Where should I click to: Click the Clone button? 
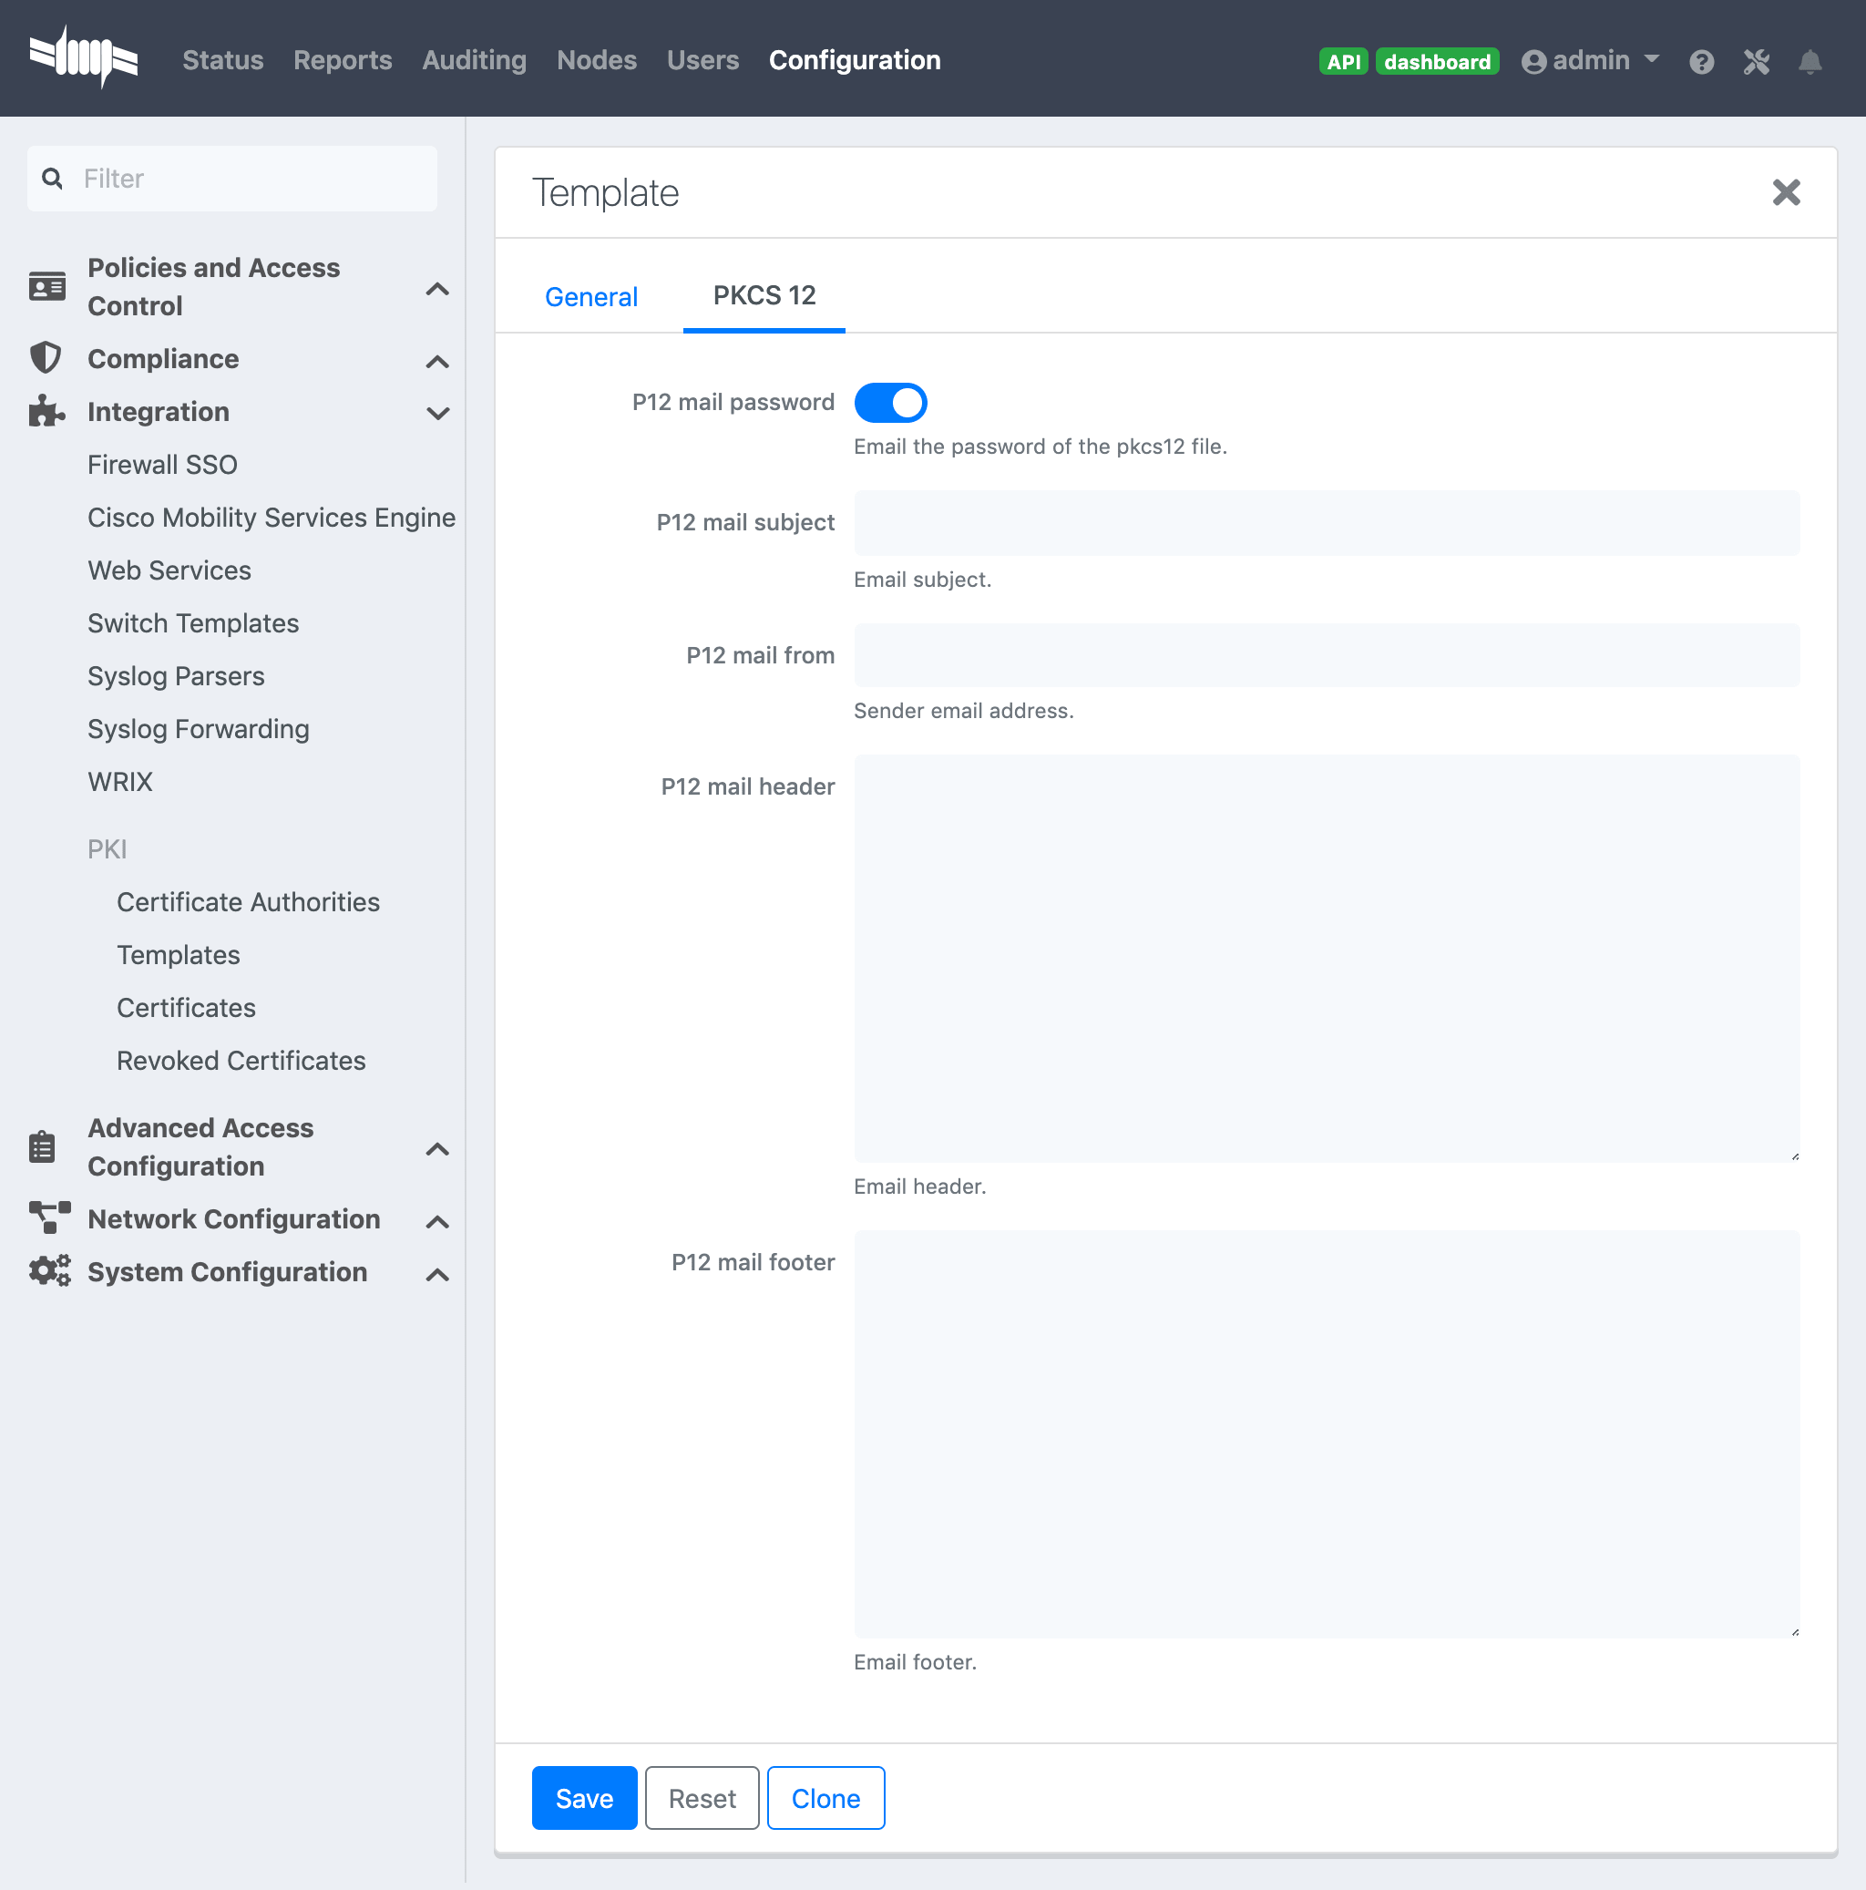[825, 1798]
